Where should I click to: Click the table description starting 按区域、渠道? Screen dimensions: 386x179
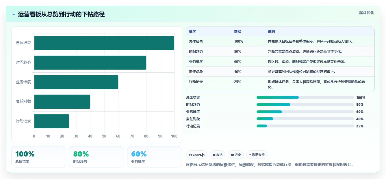pyautogui.click(x=307, y=62)
